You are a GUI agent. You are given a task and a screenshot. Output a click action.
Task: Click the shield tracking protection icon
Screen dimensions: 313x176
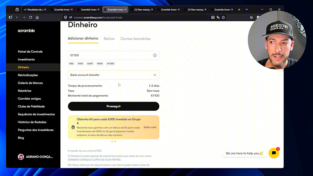pyautogui.click(x=65, y=17)
